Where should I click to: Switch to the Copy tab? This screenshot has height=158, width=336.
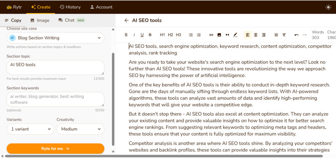point(13,20)
